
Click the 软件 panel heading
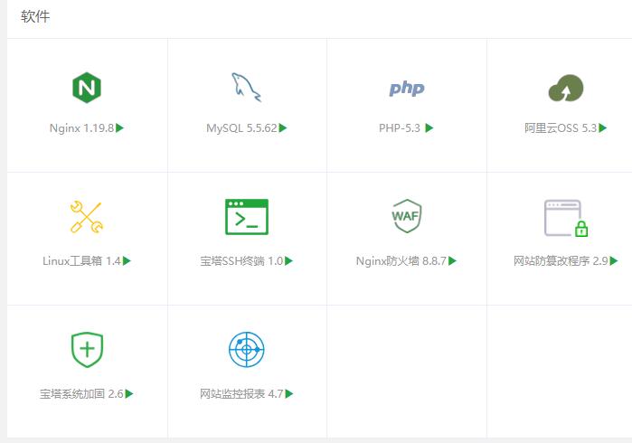point(35,16)
